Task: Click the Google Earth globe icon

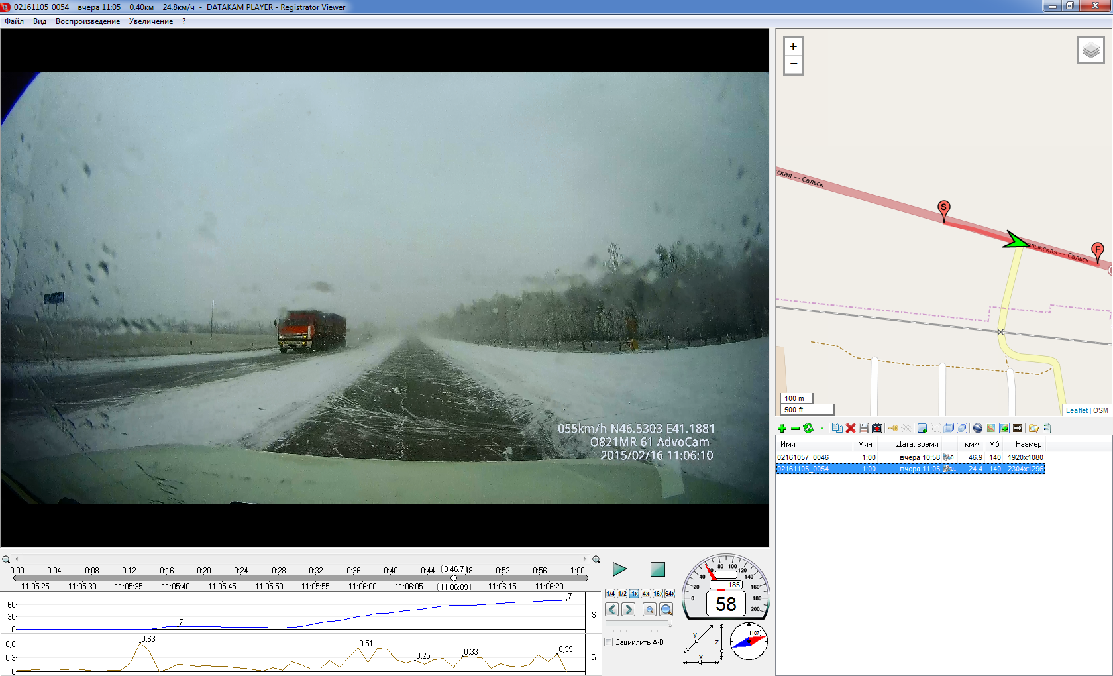Action: click(x=978, y=429)
